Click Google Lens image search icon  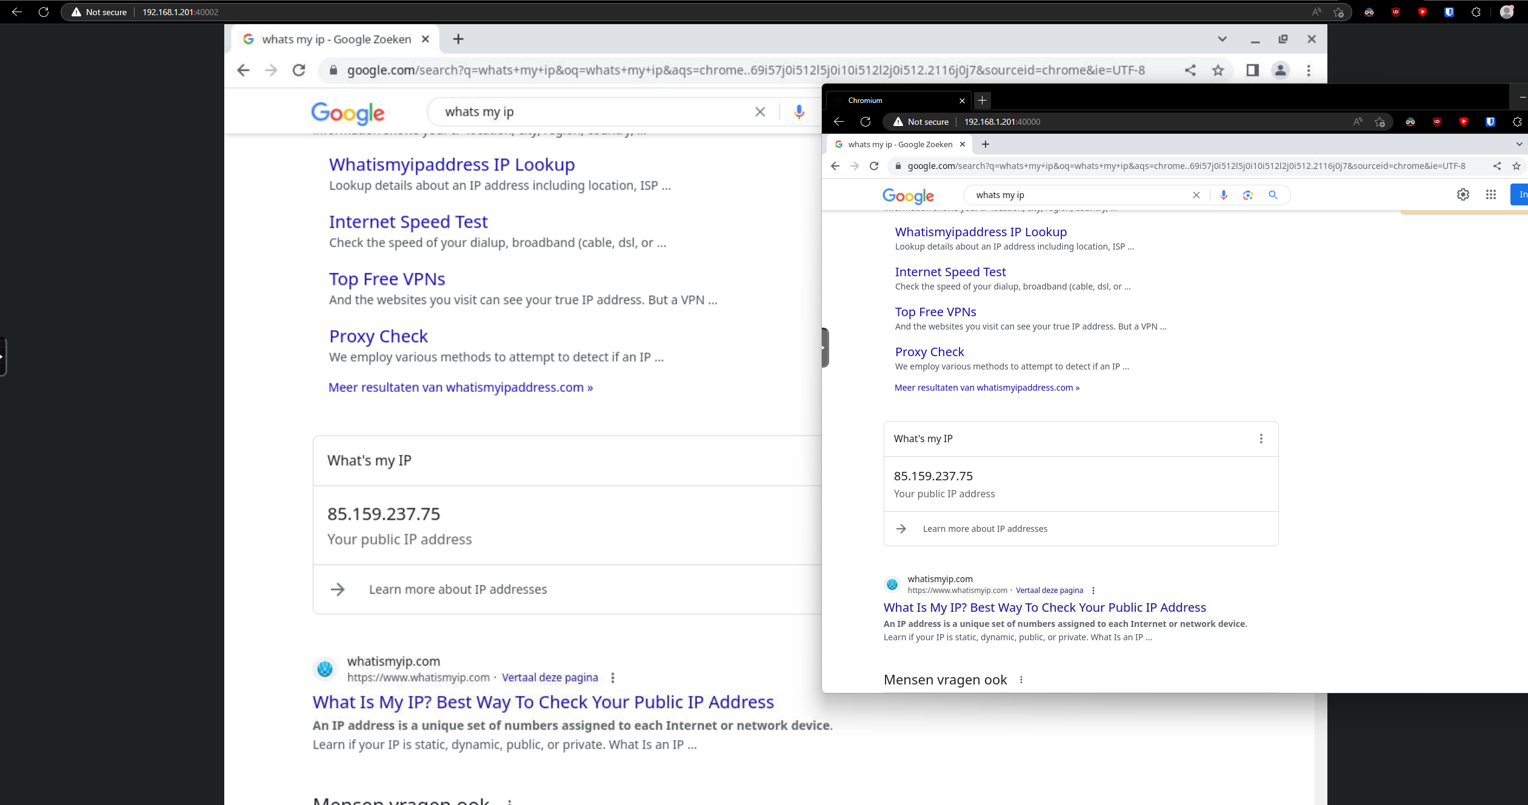point(1247,195)
